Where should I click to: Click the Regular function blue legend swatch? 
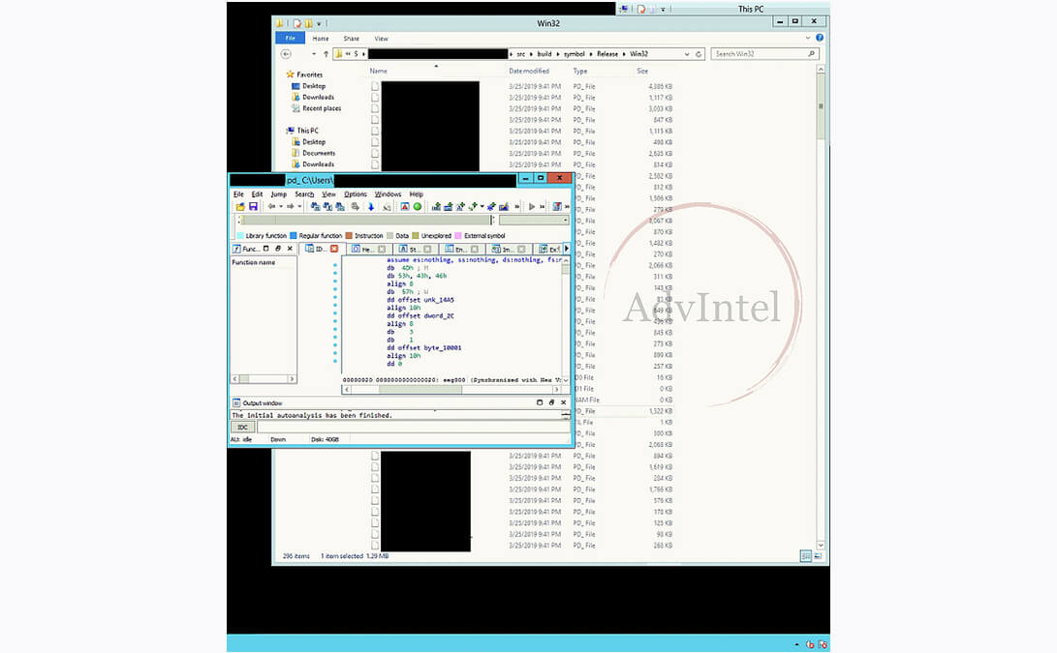pyautogui.click(x=294, y=236)
